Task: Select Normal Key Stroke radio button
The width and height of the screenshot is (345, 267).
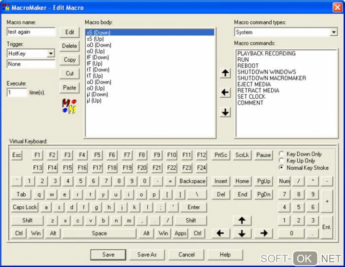Action: (281, 167)
